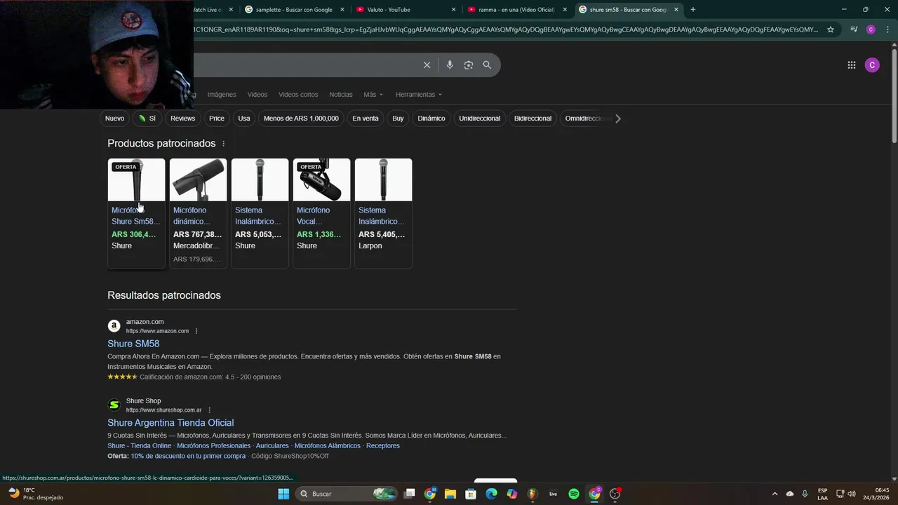Apply the Bidireccional filter chip
Image resolution: width=898 pixels, height=505 pixels.
(x=532, y=119)
